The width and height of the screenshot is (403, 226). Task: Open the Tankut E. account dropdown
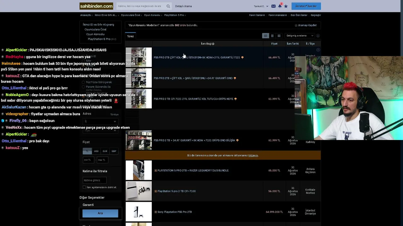(x=261, y=6)
